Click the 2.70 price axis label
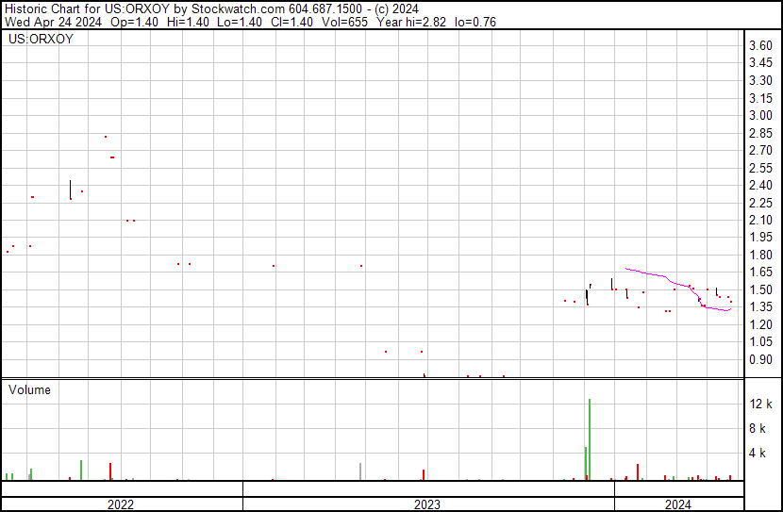The image size is (783, 512). (761, 150)
